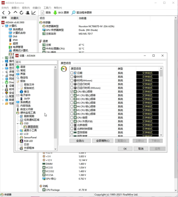Select the 语言 globe icon in settings tree
This screenshot has height=197, width=178.
tap(18, 67)
